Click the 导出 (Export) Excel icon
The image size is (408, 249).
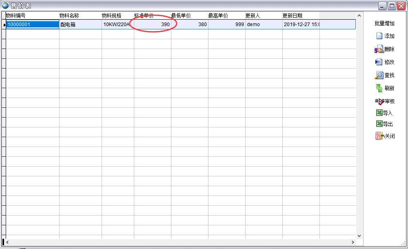(x=379, y=124)
